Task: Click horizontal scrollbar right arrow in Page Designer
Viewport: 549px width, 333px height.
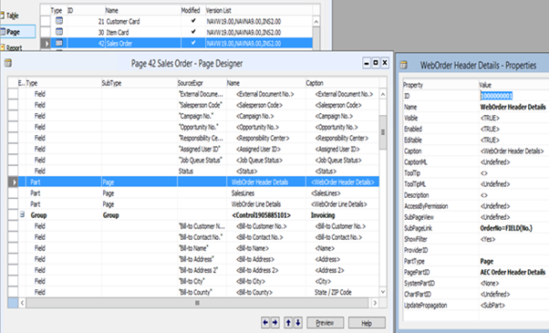Action: (x=375, y=303)
